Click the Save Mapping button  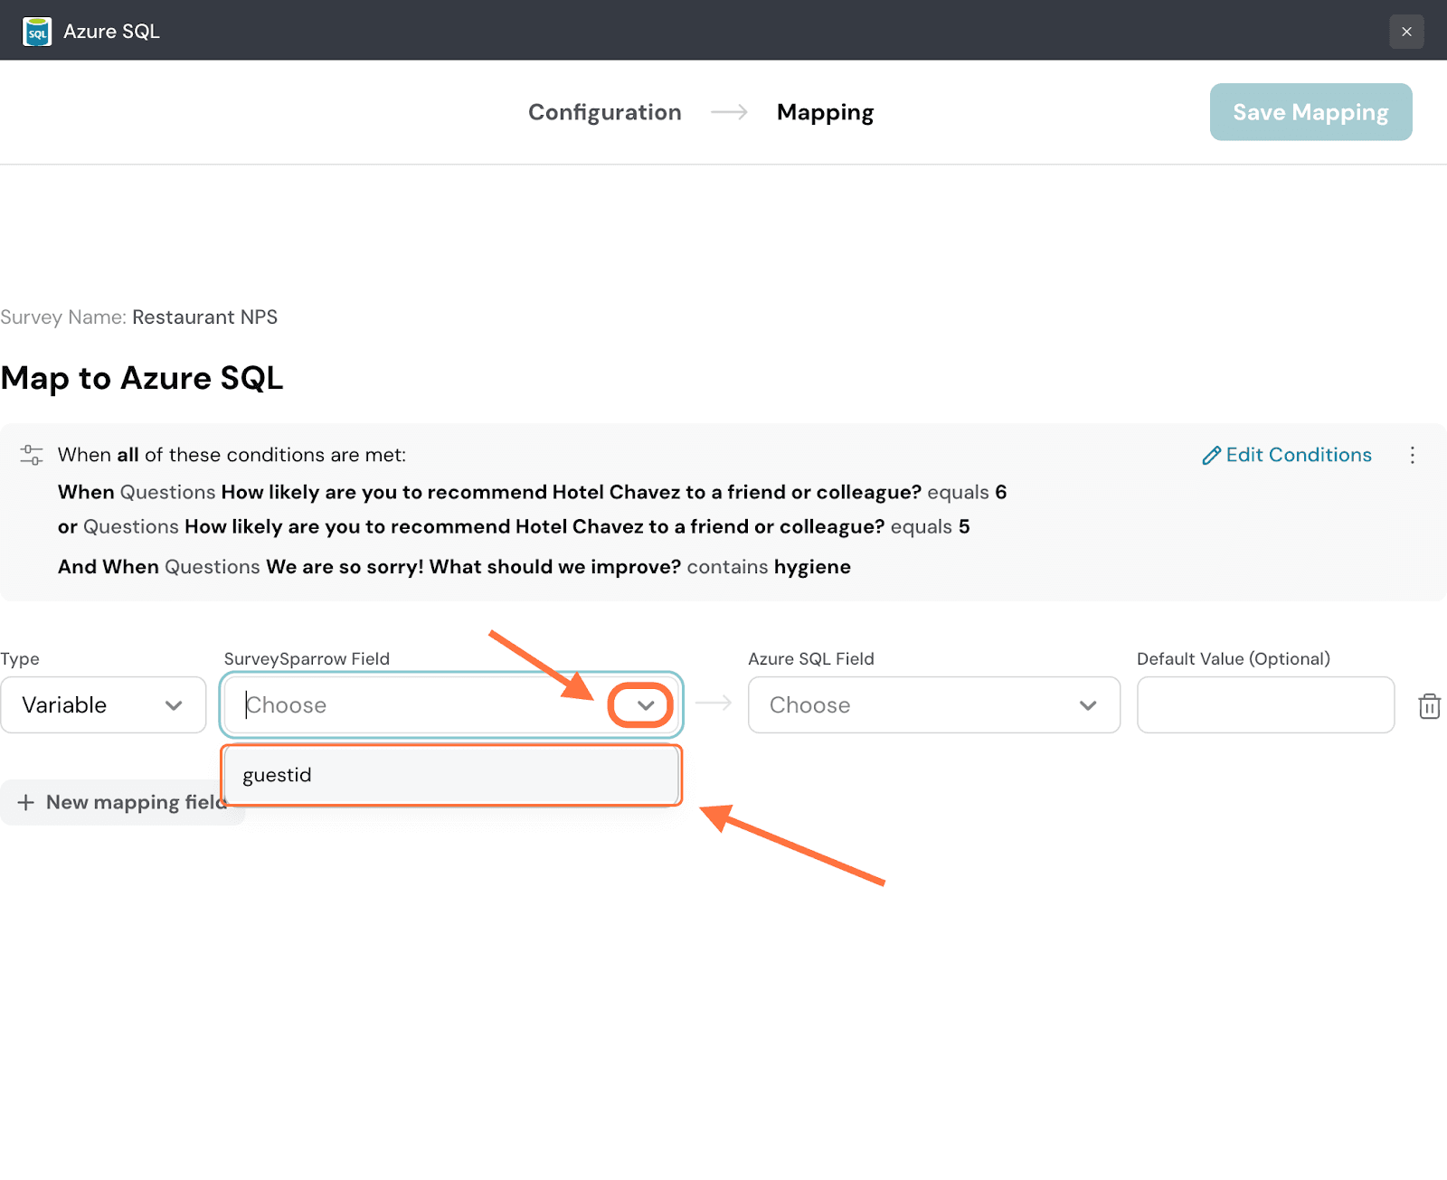[x=1310, y=112]
